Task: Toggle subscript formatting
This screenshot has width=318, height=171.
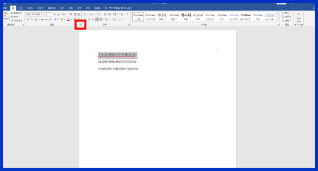Action: click(x=46, y=20)
